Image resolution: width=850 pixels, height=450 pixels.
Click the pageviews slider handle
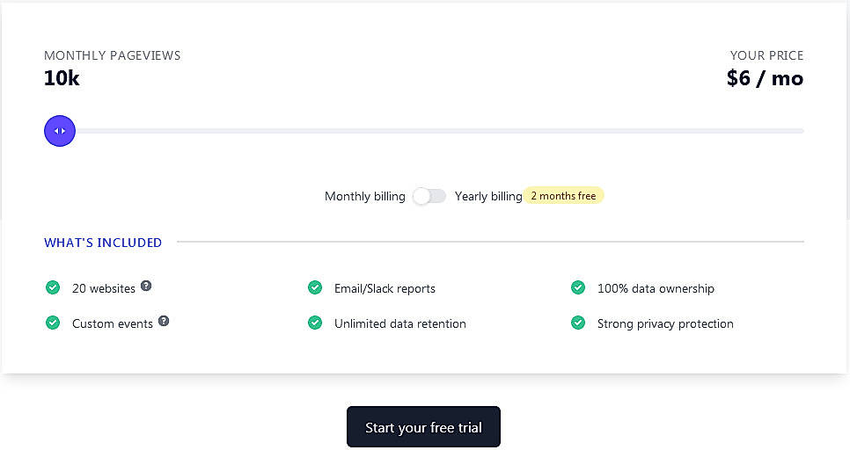click(60, 131)
